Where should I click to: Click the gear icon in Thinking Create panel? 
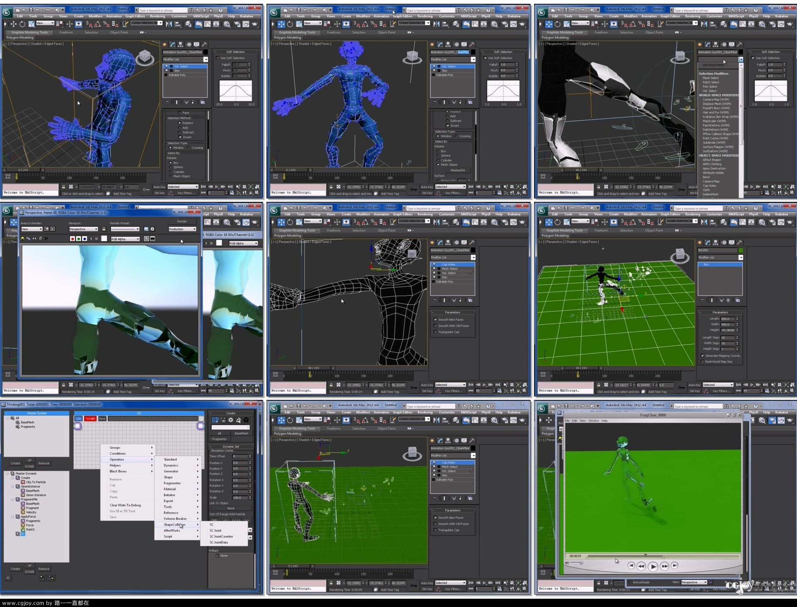(x=231, y=420)
